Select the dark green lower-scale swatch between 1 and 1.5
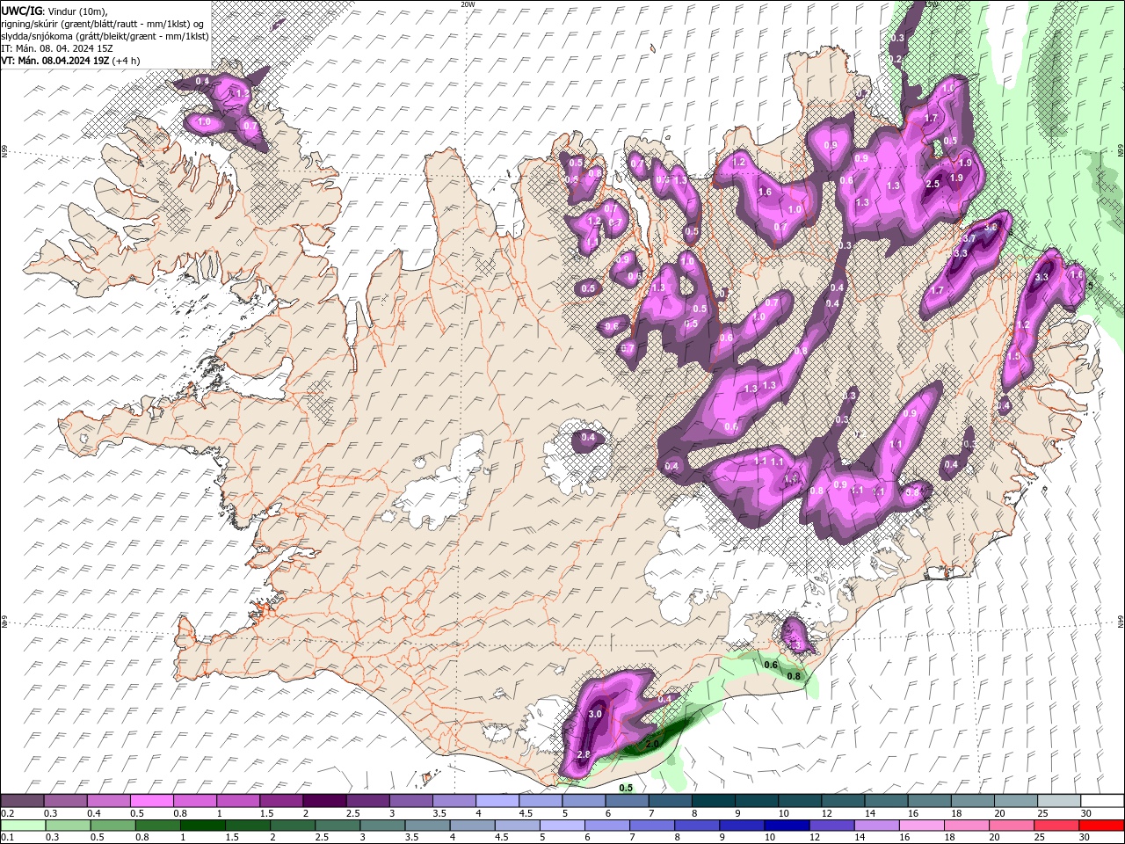The width and height of the screenshot is (1125, 844). (x=204, y=826)
